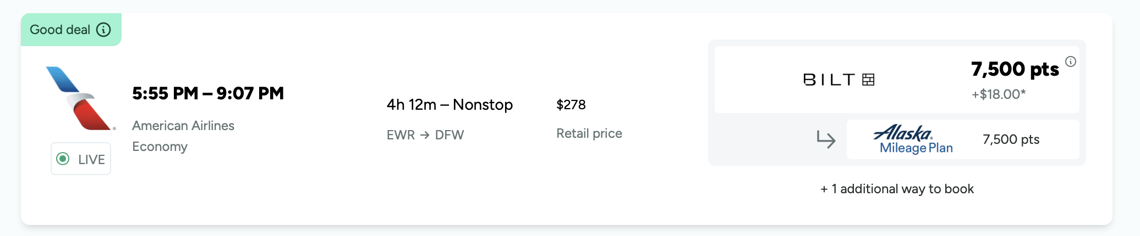This screenshot has height=236, width=1140.
Task: Open the Bilt points info icon
Action: pos(1070,61)
